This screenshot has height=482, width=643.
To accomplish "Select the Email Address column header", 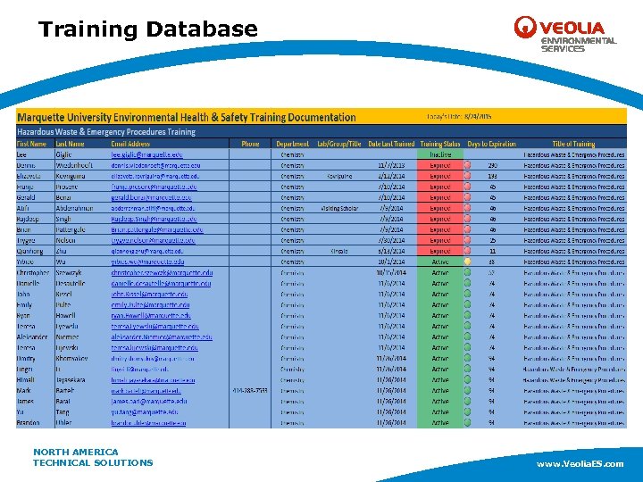I will click(x=130, y=144).
